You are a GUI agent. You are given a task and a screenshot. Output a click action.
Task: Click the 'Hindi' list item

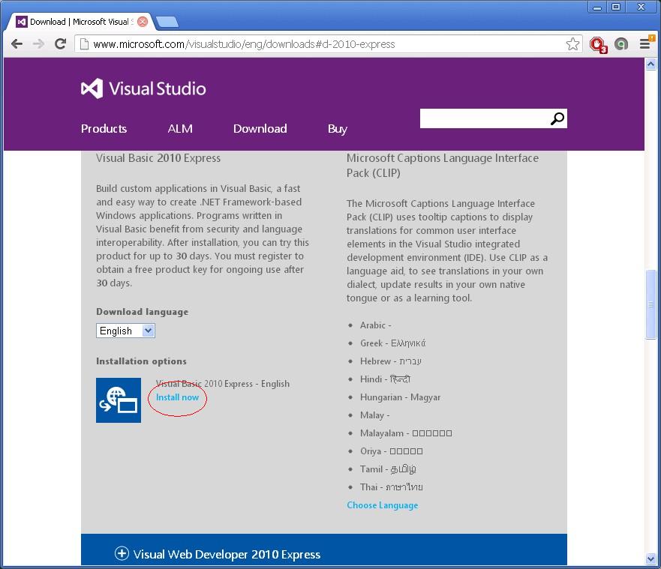[x=385, y=379]
